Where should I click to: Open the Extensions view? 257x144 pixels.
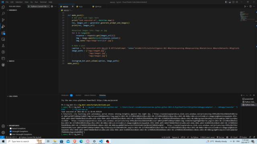(3, 33)
